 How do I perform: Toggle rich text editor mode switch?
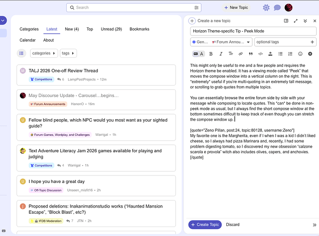[x=198, y=54]
